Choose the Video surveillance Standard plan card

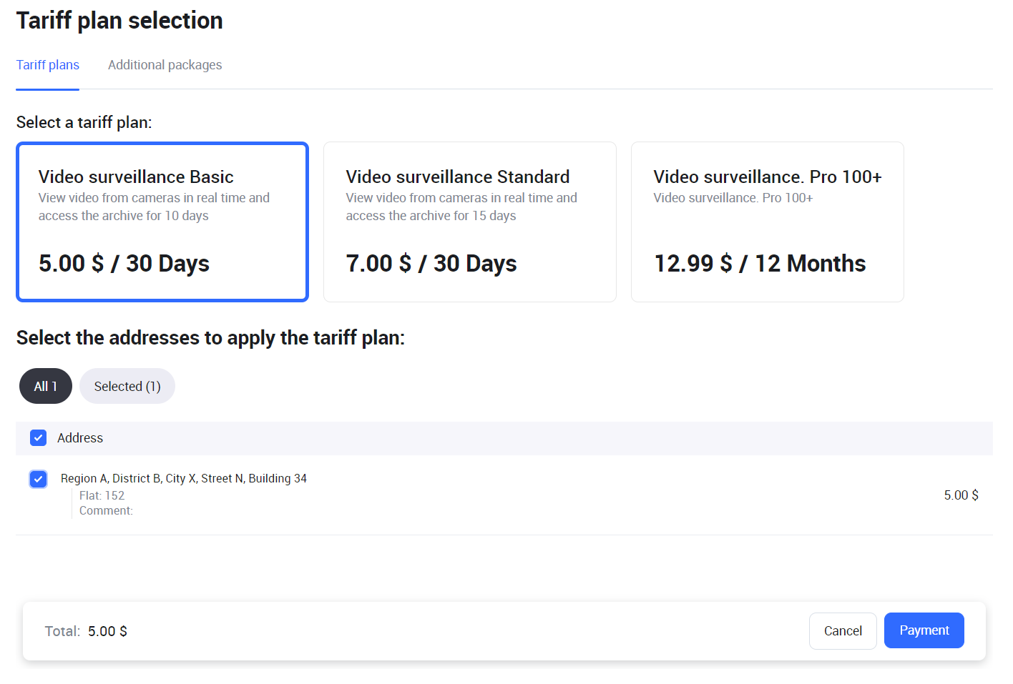tap(469, 222)
